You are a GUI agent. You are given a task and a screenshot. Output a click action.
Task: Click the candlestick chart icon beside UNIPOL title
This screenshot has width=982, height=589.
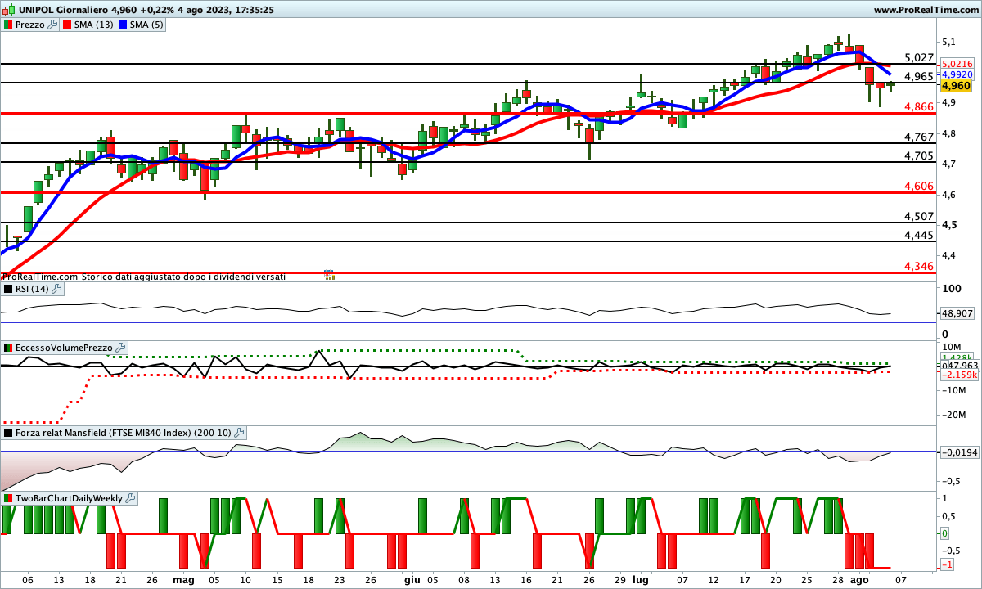tap(9, 10)
